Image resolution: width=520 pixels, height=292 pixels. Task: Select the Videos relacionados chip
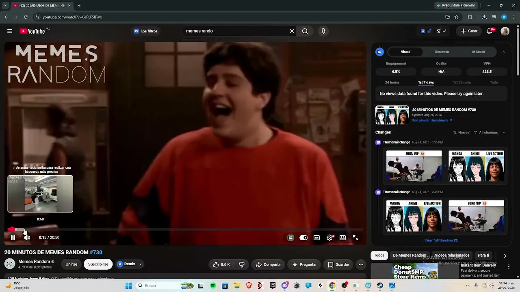[452, 255]
